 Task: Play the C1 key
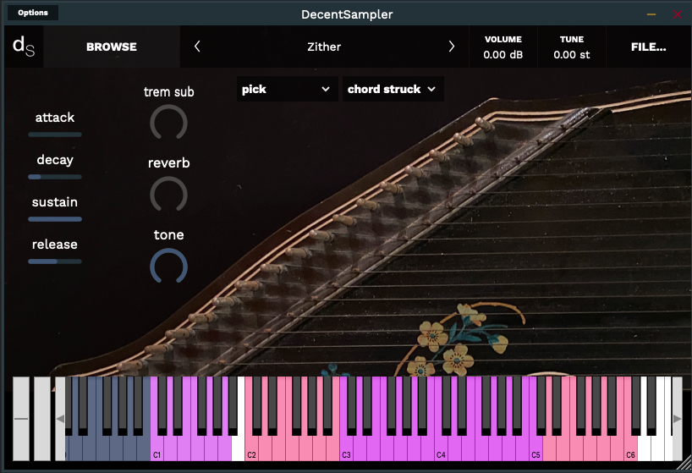157,447
